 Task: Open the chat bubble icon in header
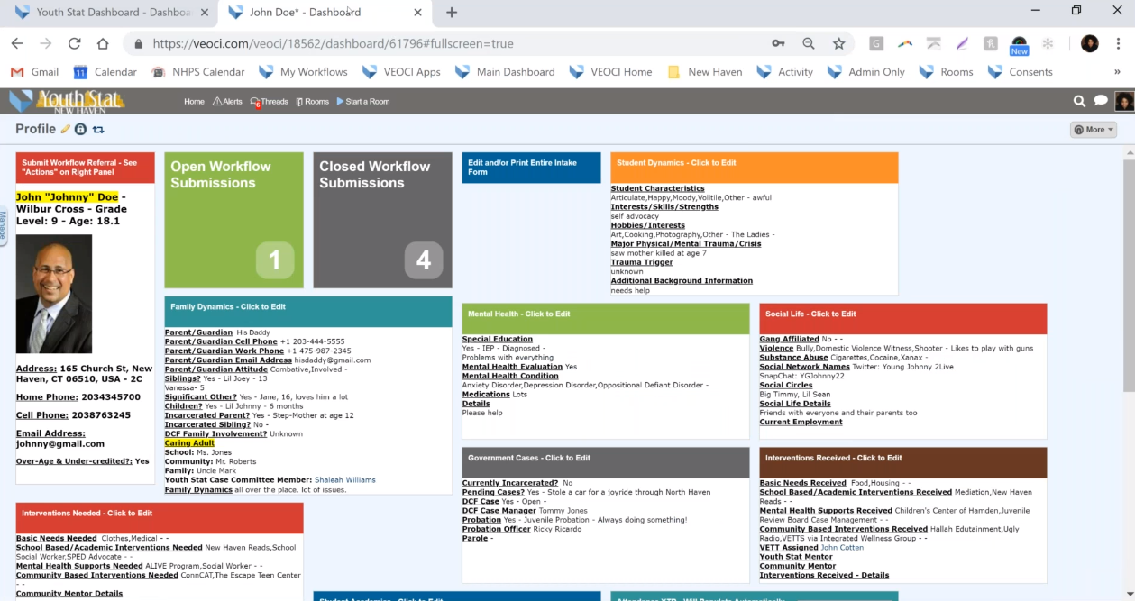coord(1101,102)
